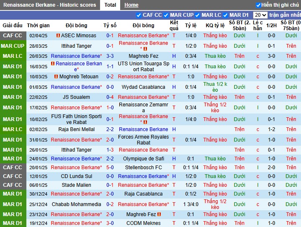Click odds 1 3/4:0 in Chabab Mohammedia row
The image size is (301, 227).
click(190, 204)
